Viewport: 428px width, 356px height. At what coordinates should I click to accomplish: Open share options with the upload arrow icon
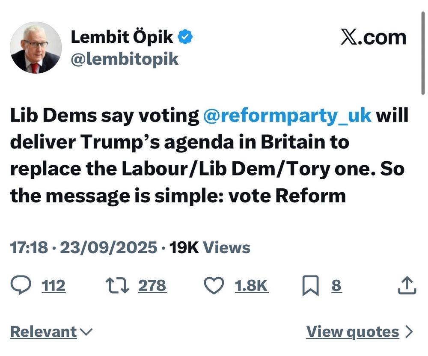(x=407, y=286)
